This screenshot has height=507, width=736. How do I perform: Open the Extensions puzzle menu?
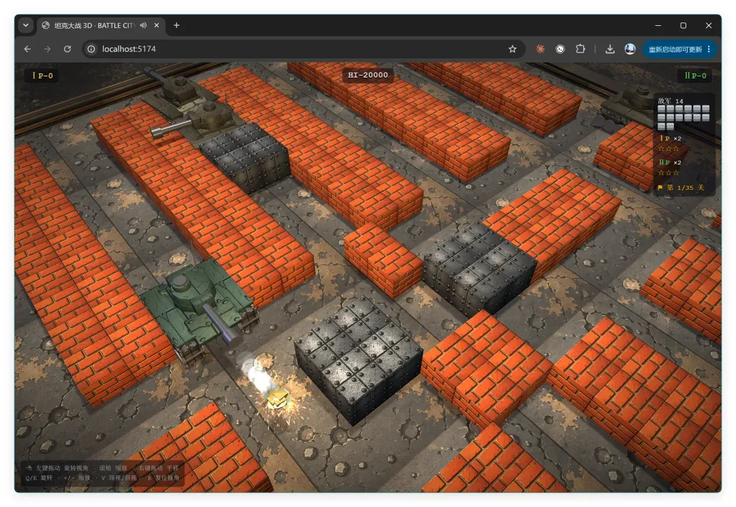coord(580,49)
